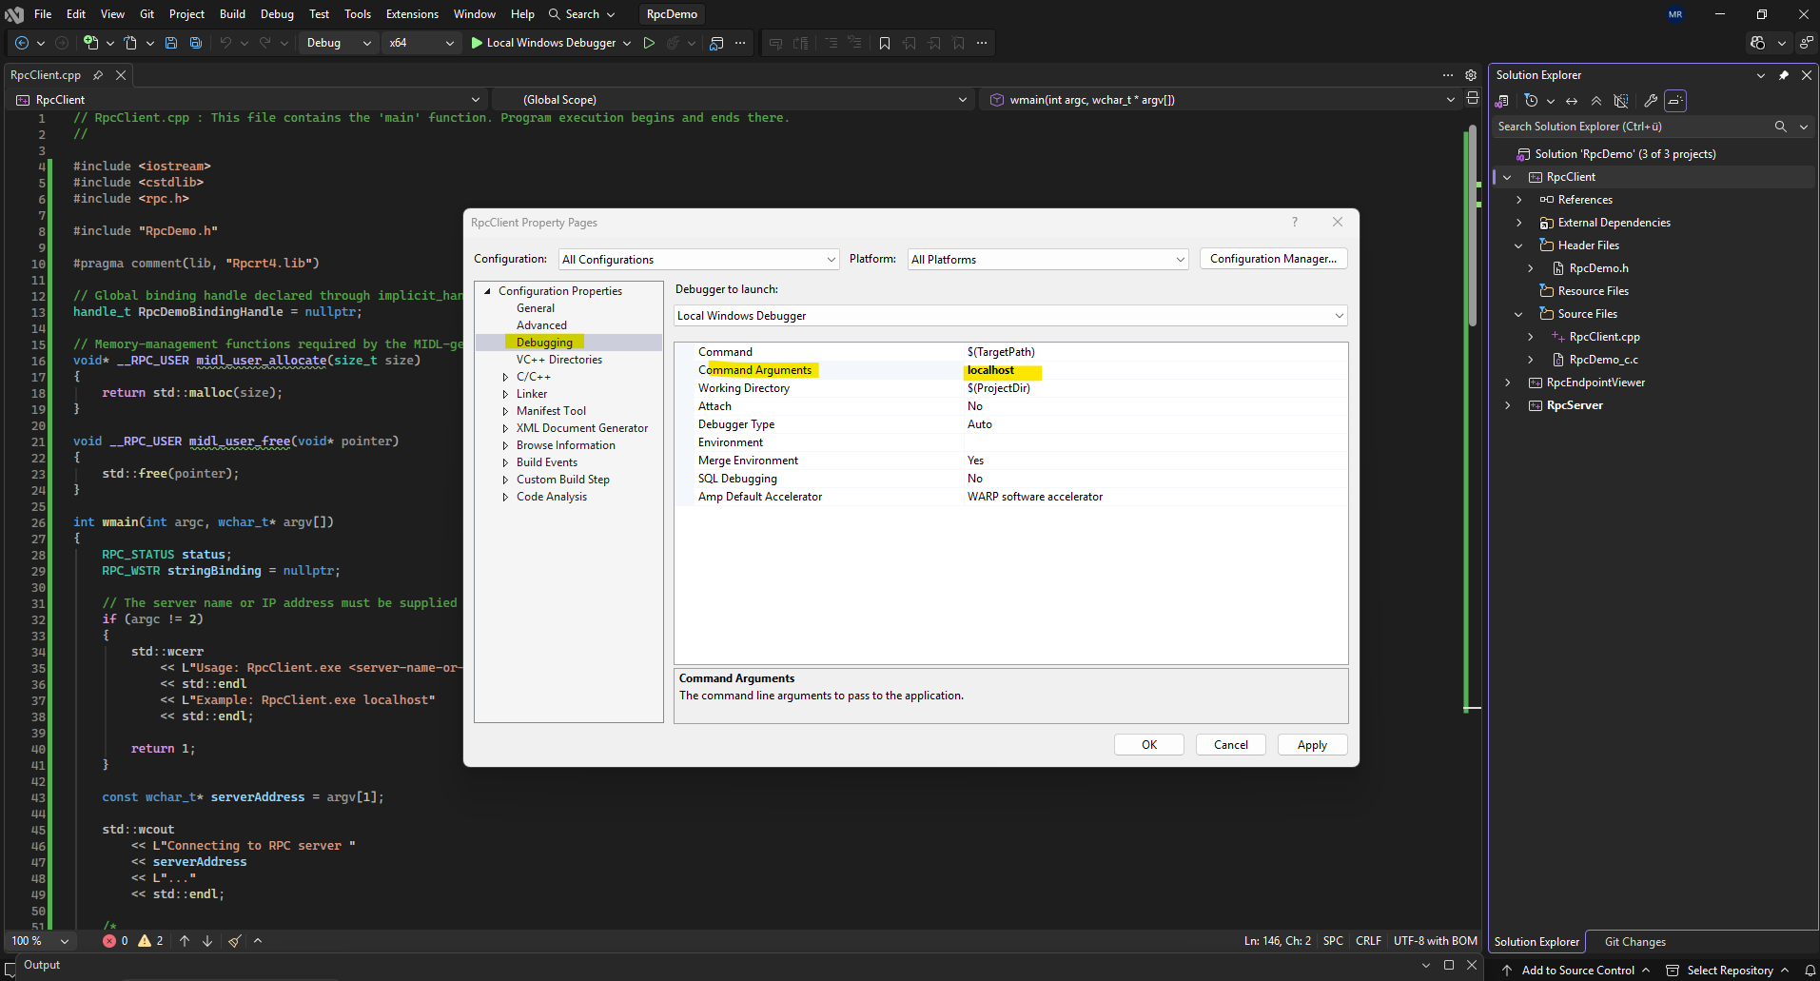Switch to the Git Changes tab
Screen dimensions: 1820x981
tap(1634, 942)
